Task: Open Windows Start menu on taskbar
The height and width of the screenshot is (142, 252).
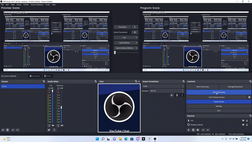Action: [x=97, y=139]
